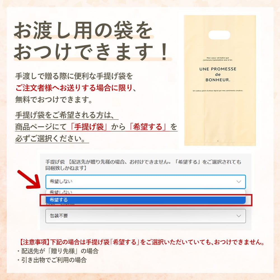Open the 包装不要 dropdown
Screen dimensions: 280x280
[x=146, y=216]
